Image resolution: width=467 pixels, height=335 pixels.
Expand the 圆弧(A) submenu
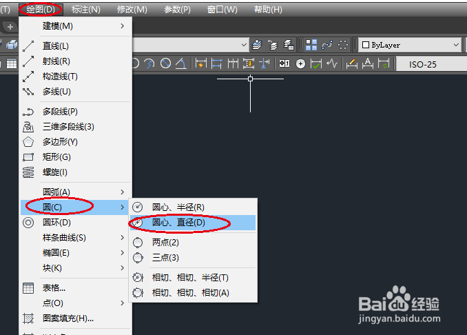coord(76,192)
